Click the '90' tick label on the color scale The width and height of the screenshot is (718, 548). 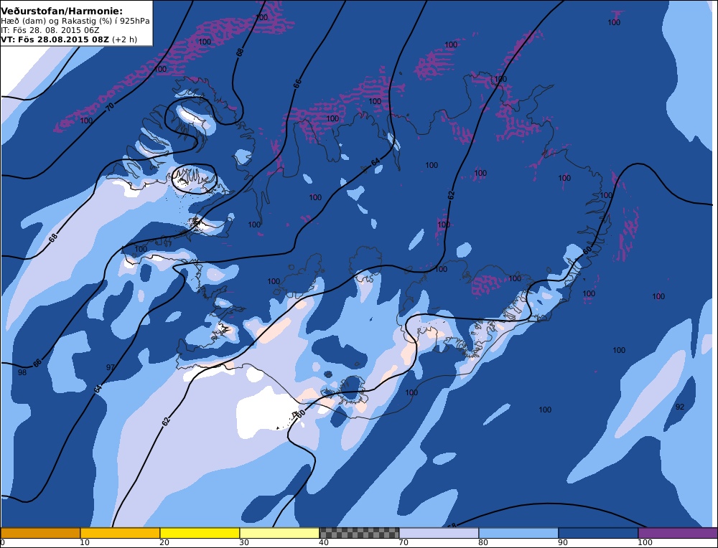pyautogui.click(x=563, y=543)
